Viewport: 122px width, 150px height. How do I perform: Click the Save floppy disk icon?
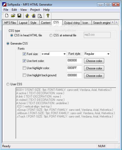(x=19, y=16)
